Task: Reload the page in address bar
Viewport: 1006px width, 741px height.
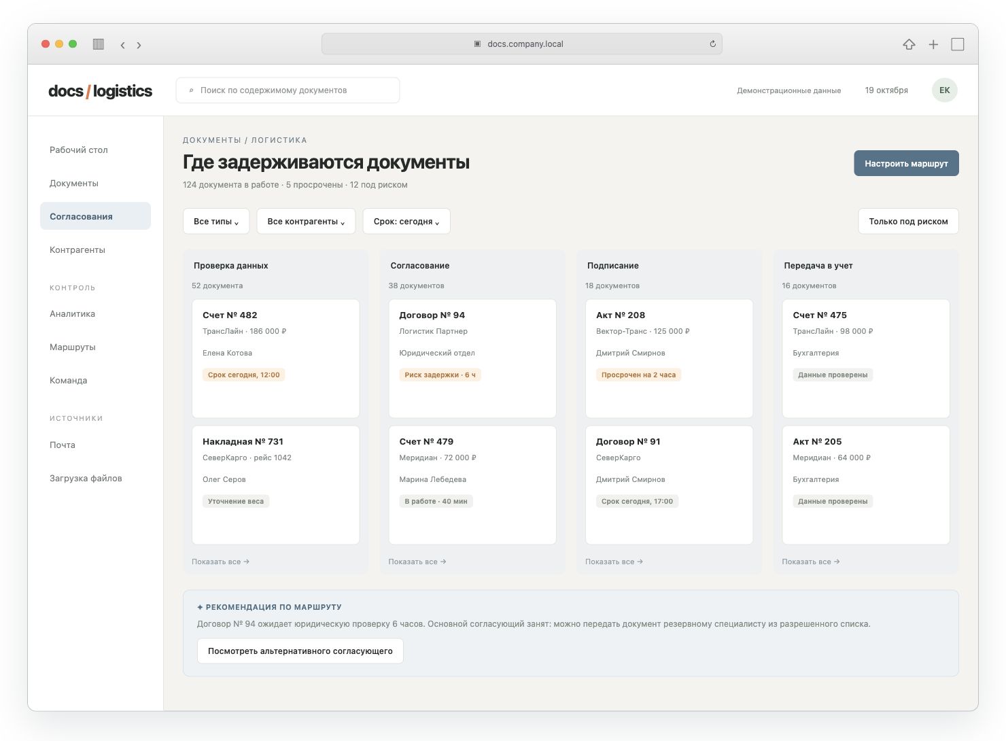Action: coord(712,44)
